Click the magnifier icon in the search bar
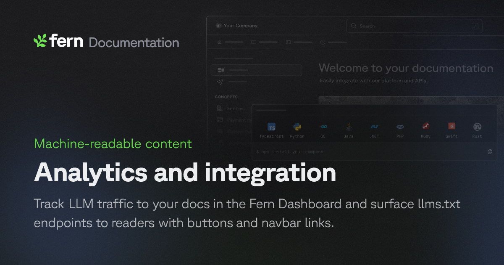The height and width of the screenshot is (265, 504). click(x=354, y=26)
